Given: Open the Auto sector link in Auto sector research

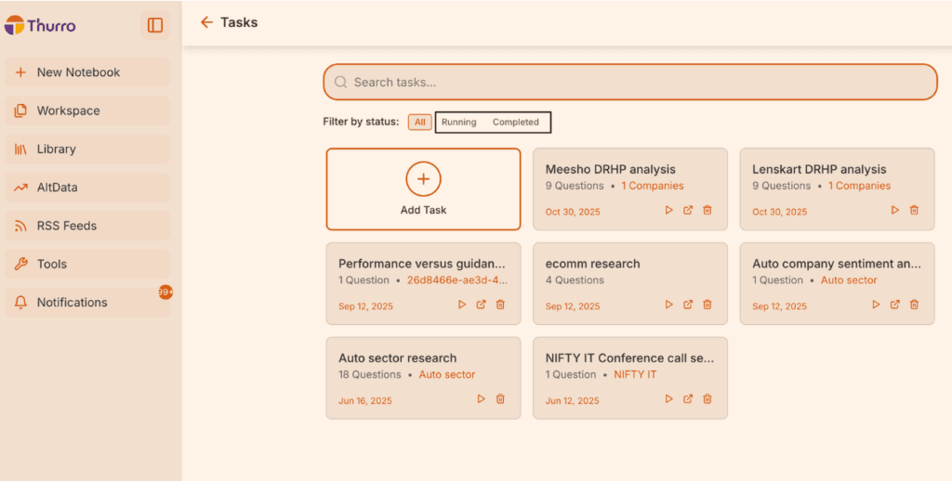Looking at the screenshot, I should point(446,375).
